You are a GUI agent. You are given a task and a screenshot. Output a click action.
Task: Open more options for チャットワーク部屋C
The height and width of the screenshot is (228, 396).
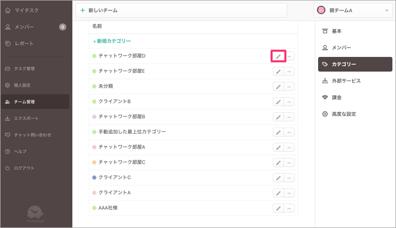(x=289, y=162)
